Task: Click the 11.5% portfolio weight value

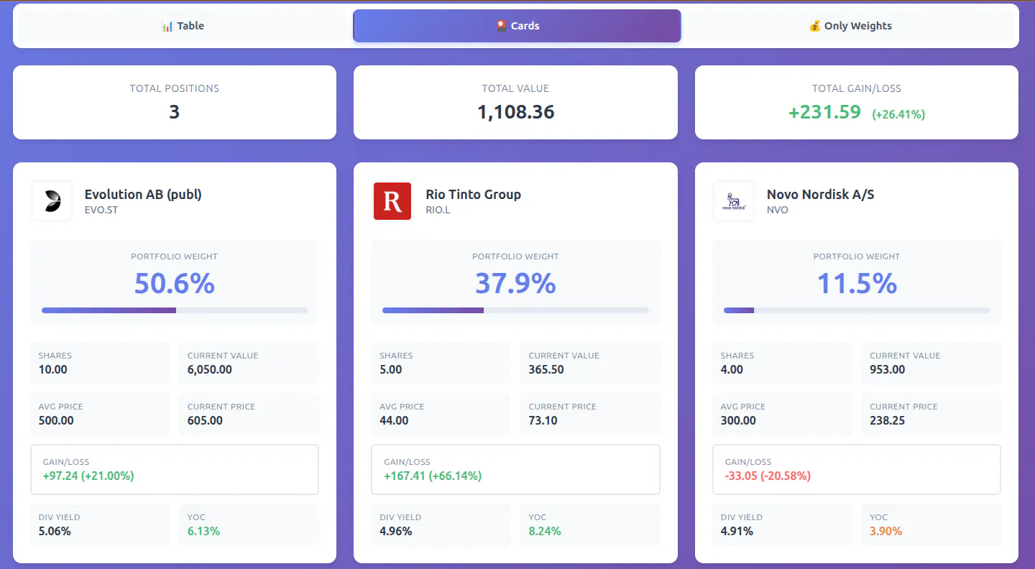Action: coord(857,283)
